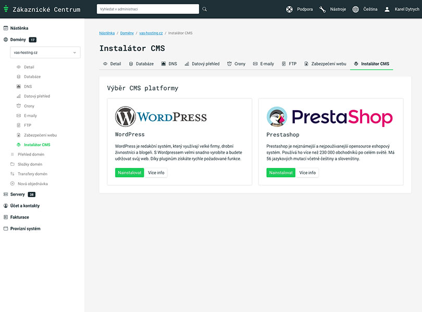Image resolution: width=422 pixels, height=312 pixels.
Task: Click the Servery count badge
Action: (x=31, y=194)
